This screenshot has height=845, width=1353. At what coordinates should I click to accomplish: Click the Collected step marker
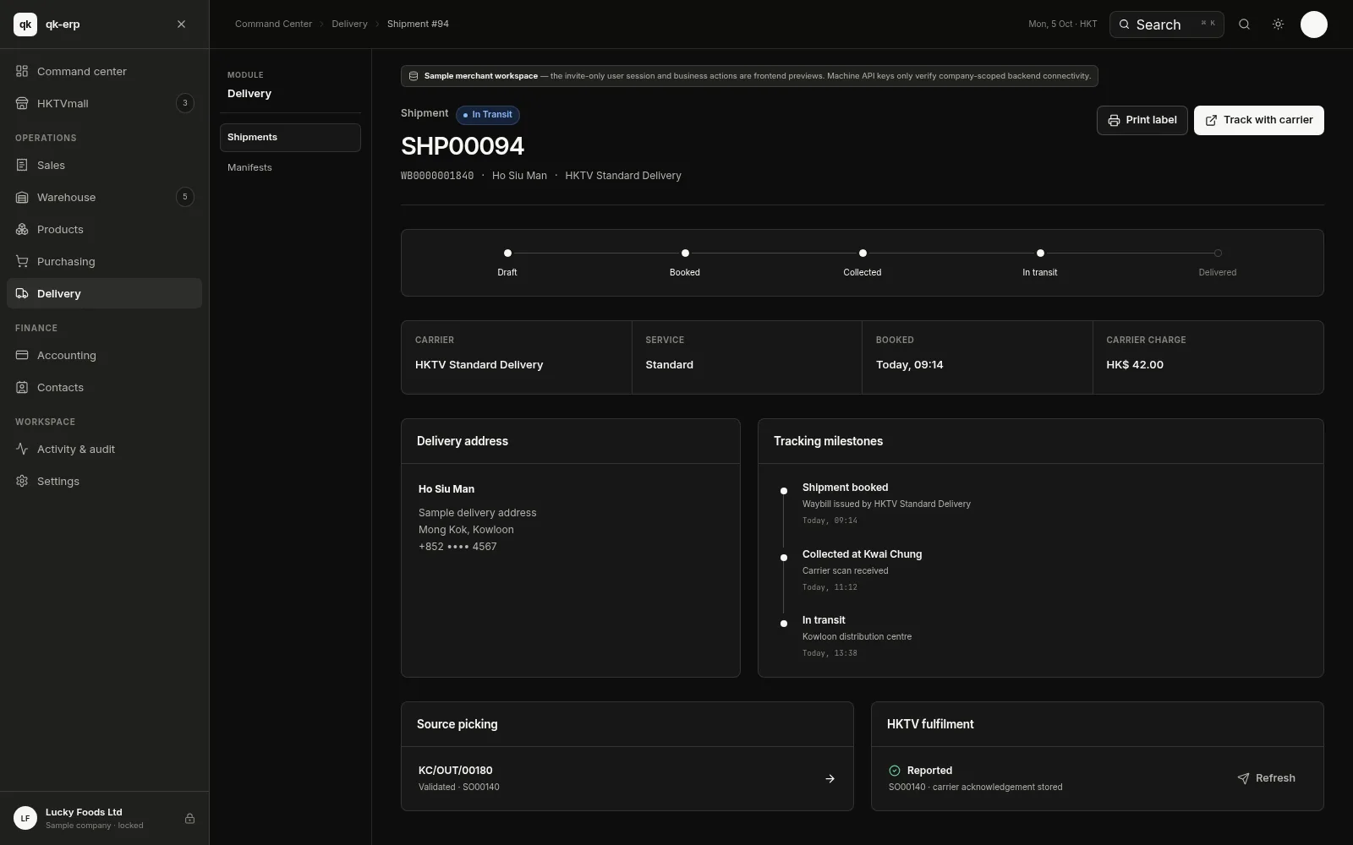point(863,253)
